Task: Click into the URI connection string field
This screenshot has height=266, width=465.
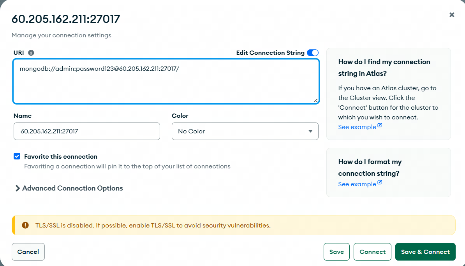Action: pos(166,81)
